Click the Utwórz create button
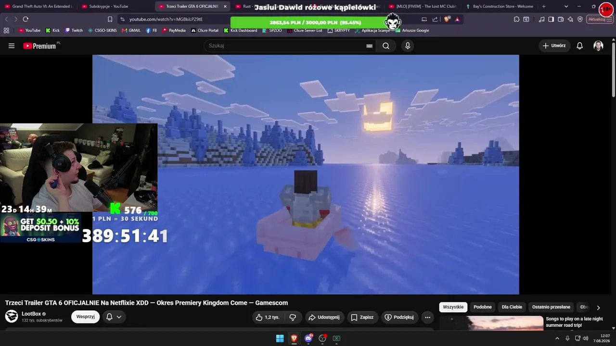Screen dimensions: 616x346 coord(554,46)
